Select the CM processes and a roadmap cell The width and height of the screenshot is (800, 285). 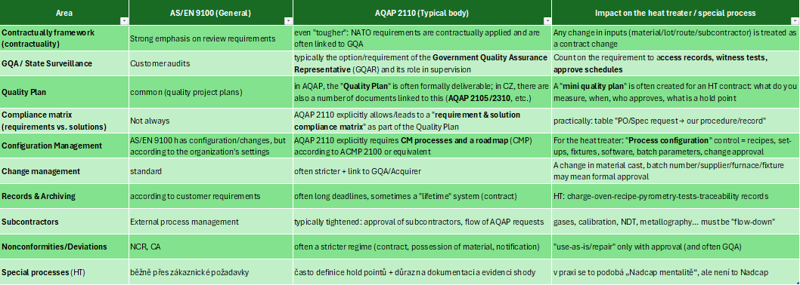[423, 146]
